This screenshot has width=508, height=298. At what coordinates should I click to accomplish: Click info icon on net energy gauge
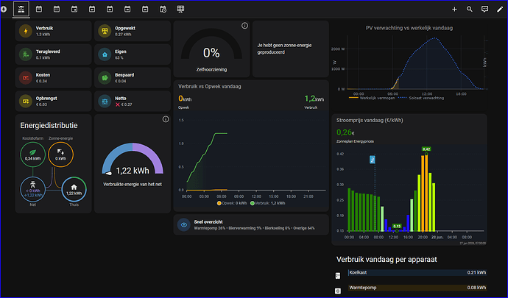point(166,119)
